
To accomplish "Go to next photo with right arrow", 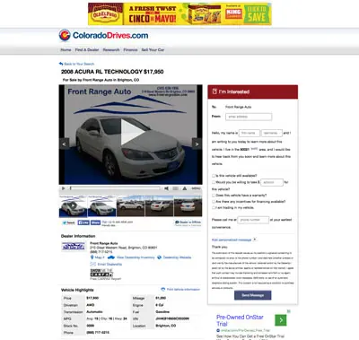I will coord(197,144).
